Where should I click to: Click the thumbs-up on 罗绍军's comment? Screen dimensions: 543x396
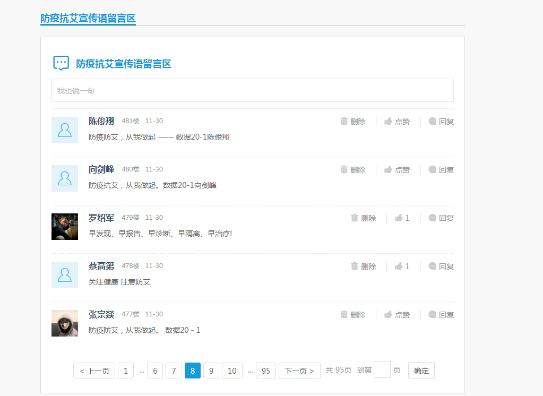coord(399,218)
